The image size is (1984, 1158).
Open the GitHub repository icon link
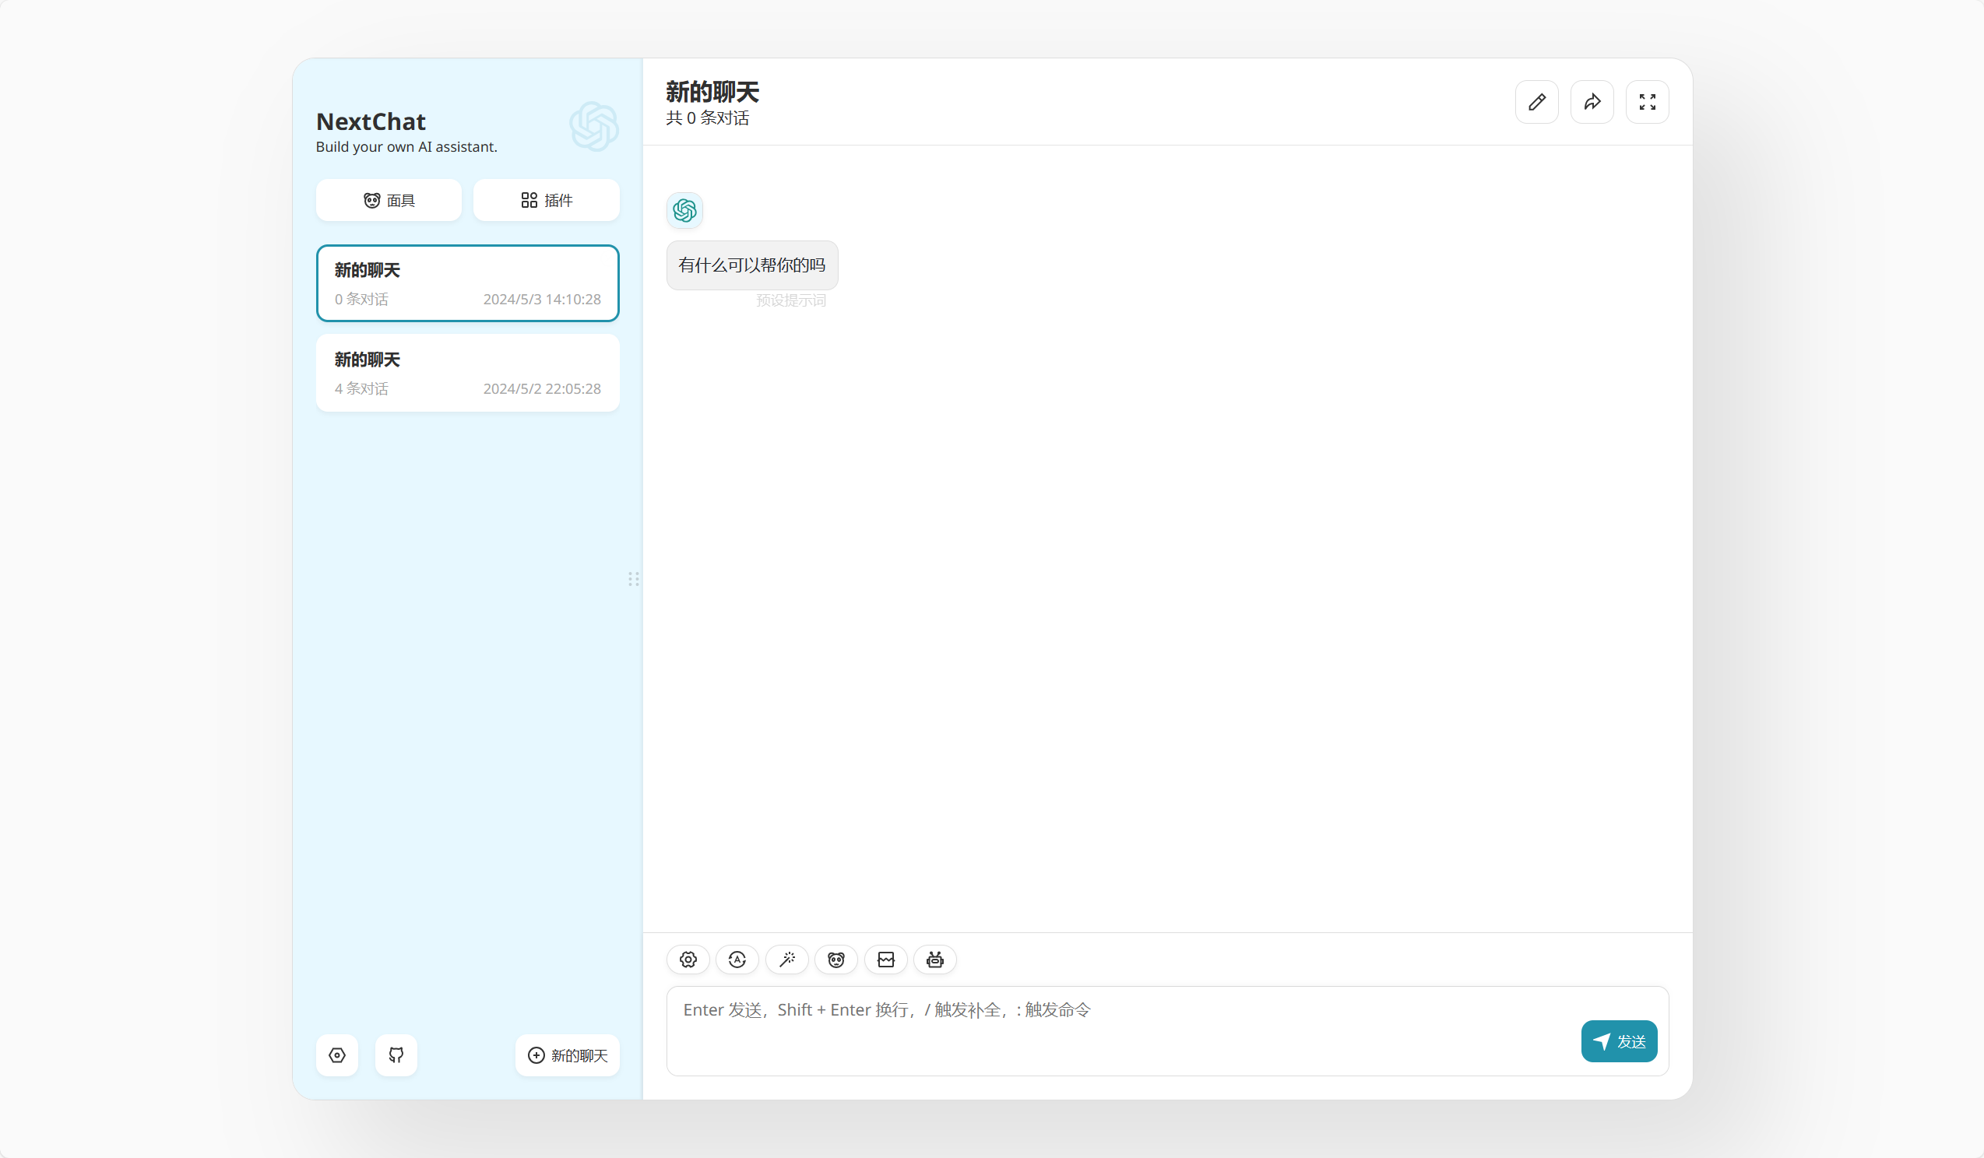pos(396,1055)
